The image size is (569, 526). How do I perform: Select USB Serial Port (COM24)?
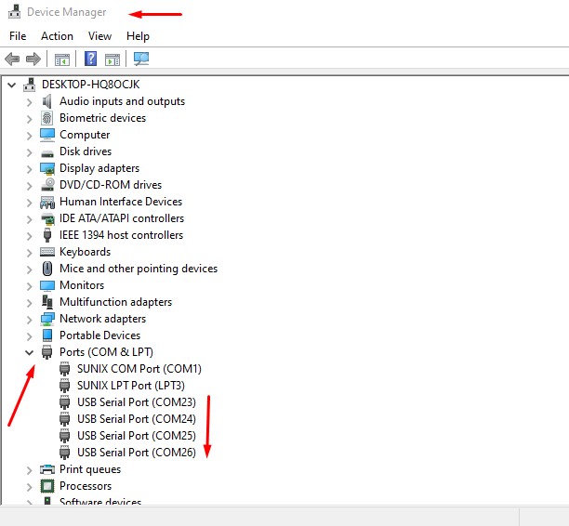click(137, 418)
